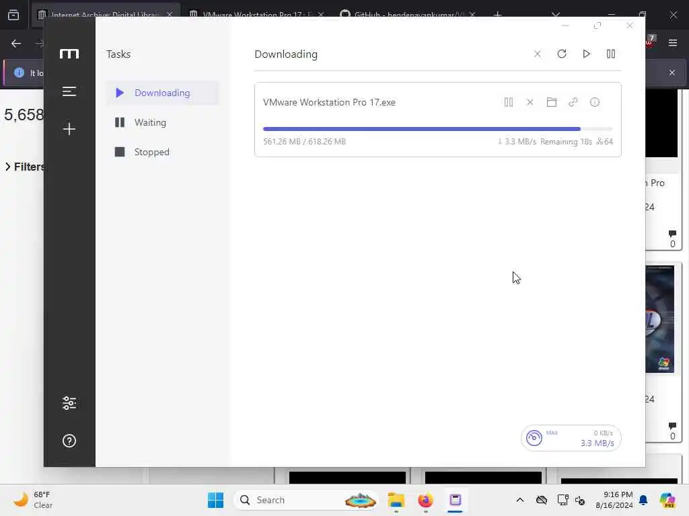Add a new download task with the plus icon
The image size is (689, 516).
tap(69, 129)
